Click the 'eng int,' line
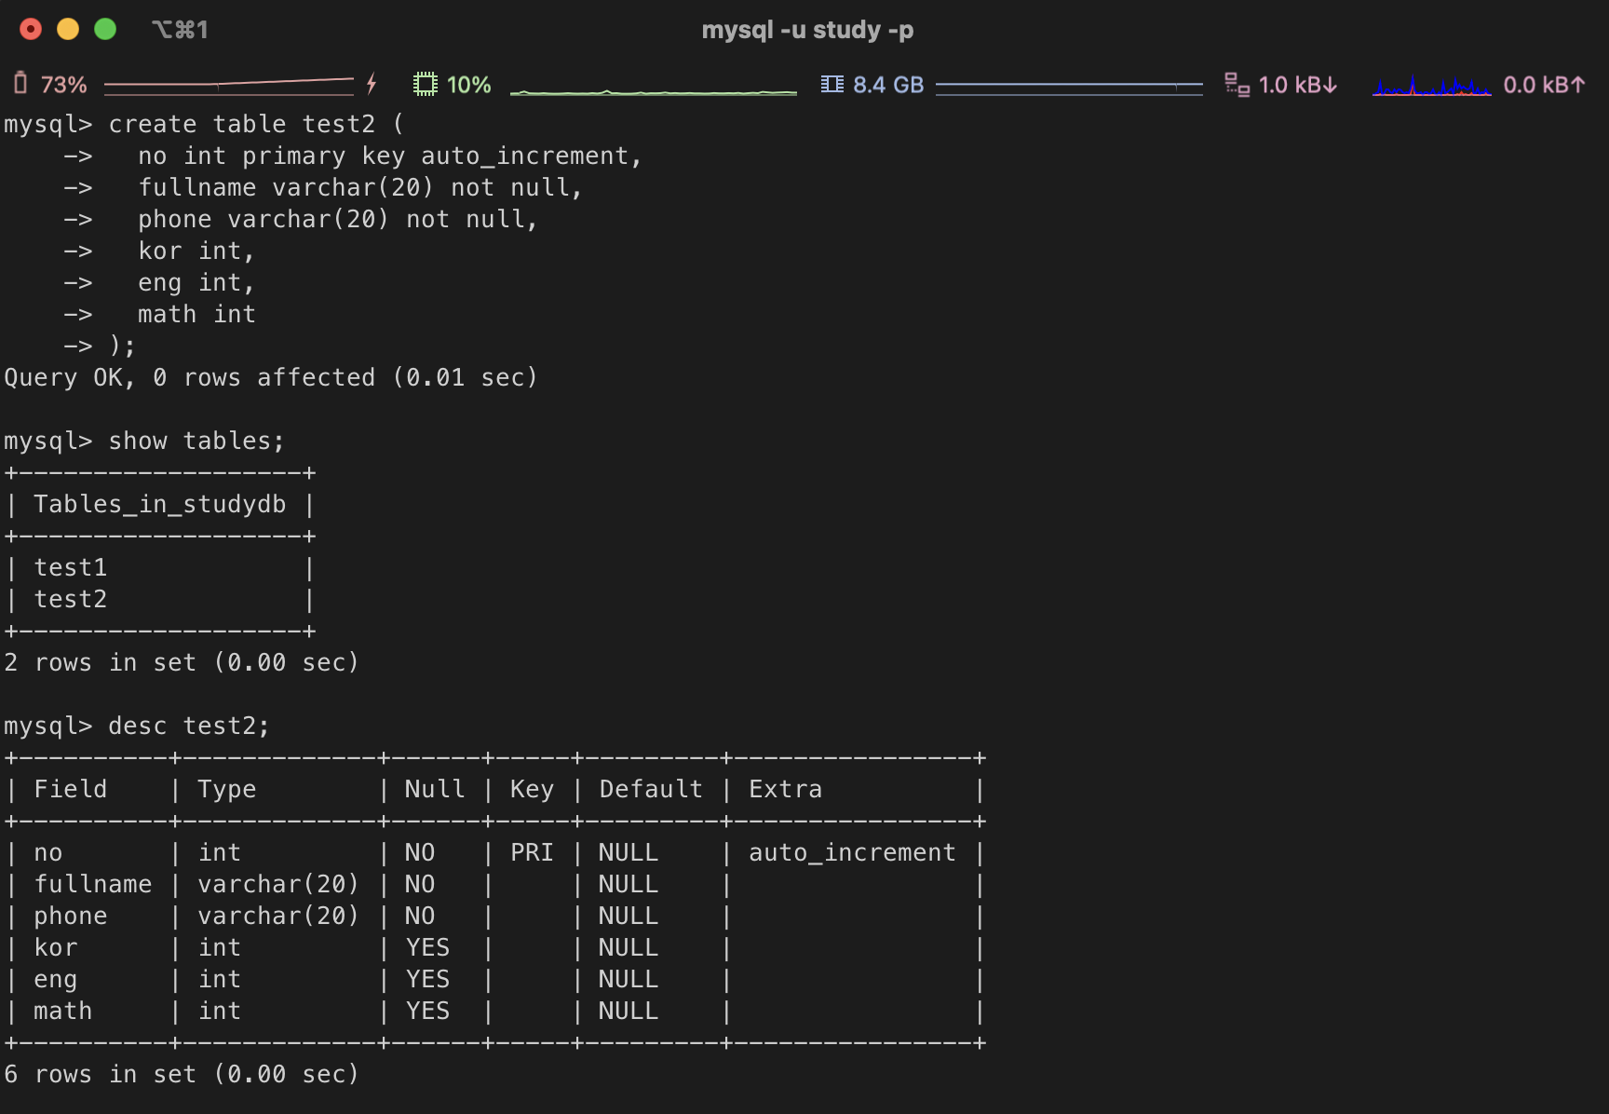This screenshot has height=1114, width=1609. click(196, 282)
